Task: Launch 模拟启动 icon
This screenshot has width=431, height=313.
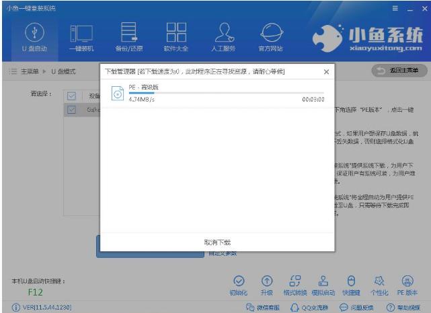Action: point(323,285)
